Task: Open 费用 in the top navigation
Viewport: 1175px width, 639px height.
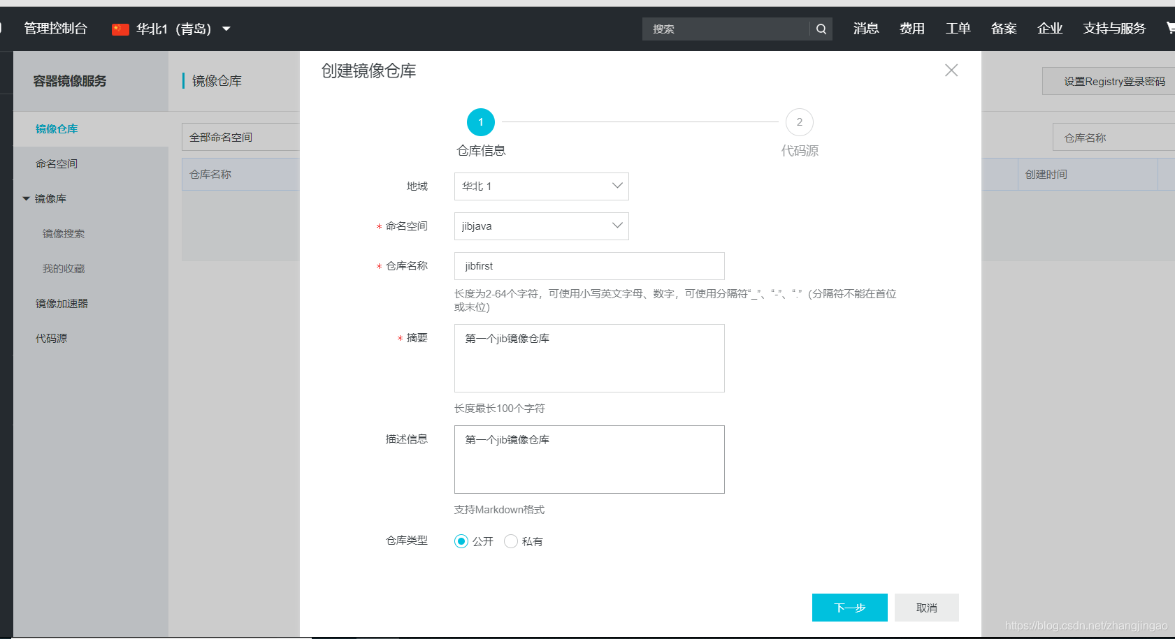Action: point(912,29)
